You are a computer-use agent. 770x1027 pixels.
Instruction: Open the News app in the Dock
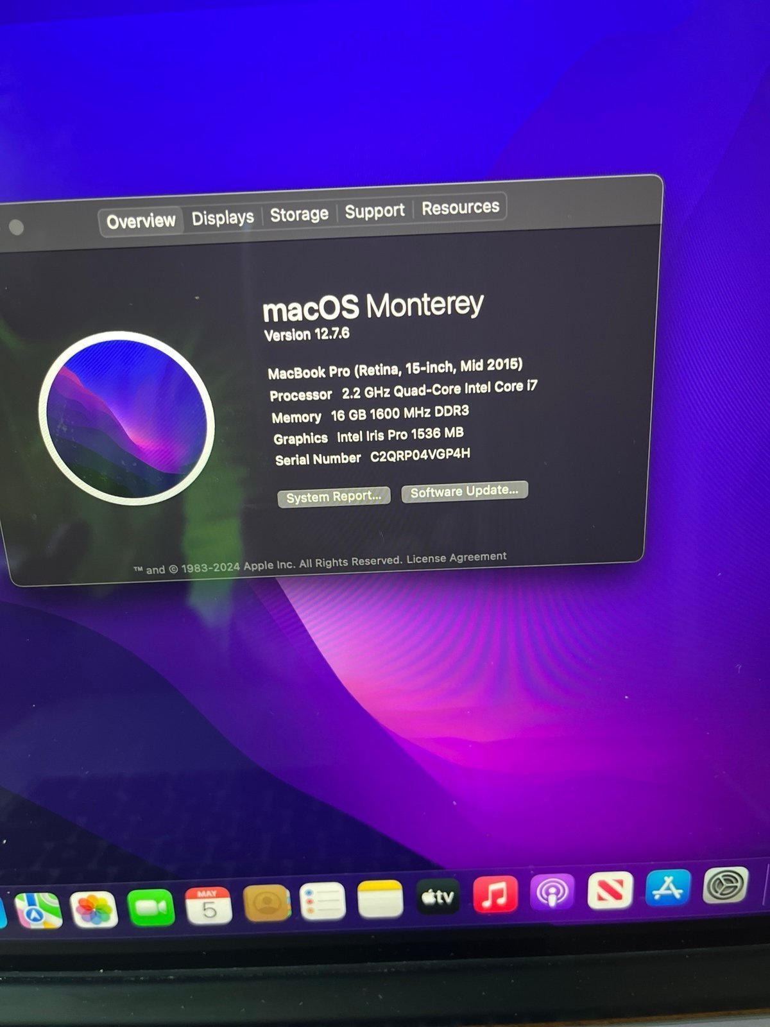click(x=610, y=890)
